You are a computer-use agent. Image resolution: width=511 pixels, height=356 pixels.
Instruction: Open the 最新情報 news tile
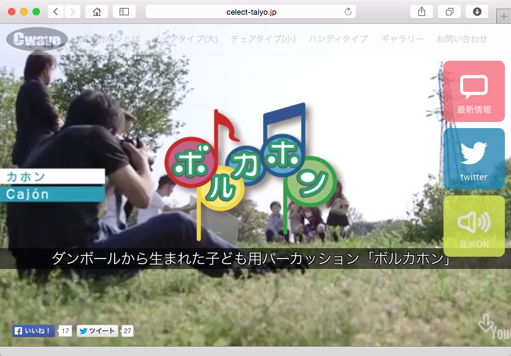tap(474, 91)
